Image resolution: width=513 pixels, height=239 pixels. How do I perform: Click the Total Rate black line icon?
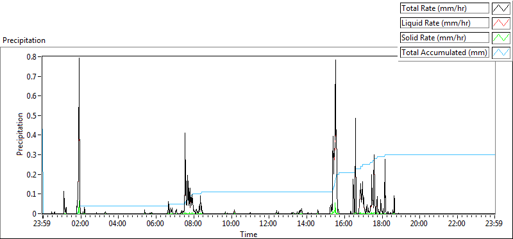501,8
